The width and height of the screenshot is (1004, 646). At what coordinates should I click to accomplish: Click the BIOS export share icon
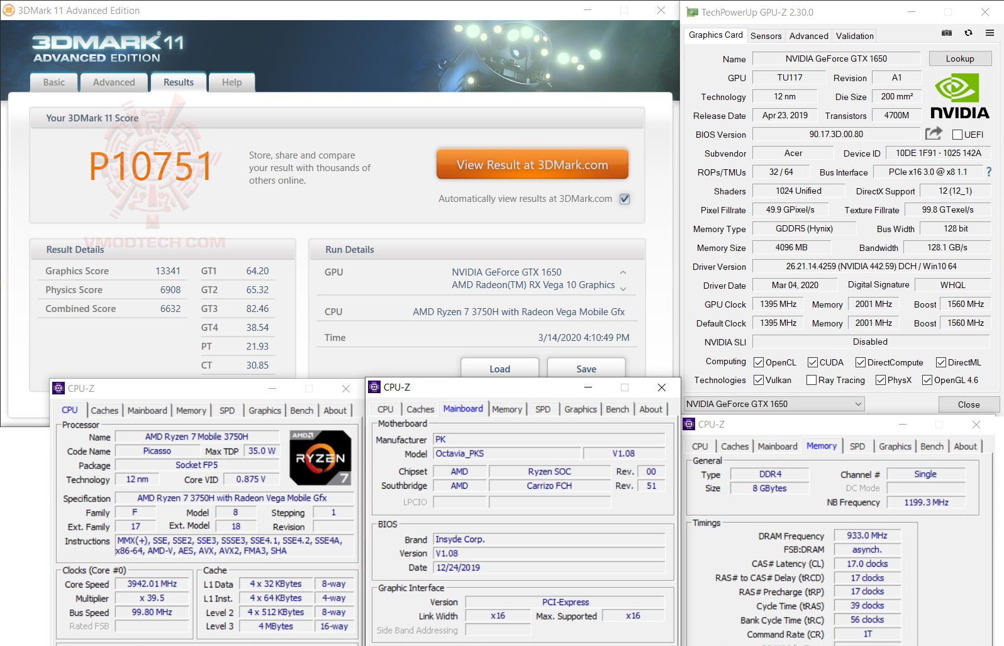(x=934, y=133)
